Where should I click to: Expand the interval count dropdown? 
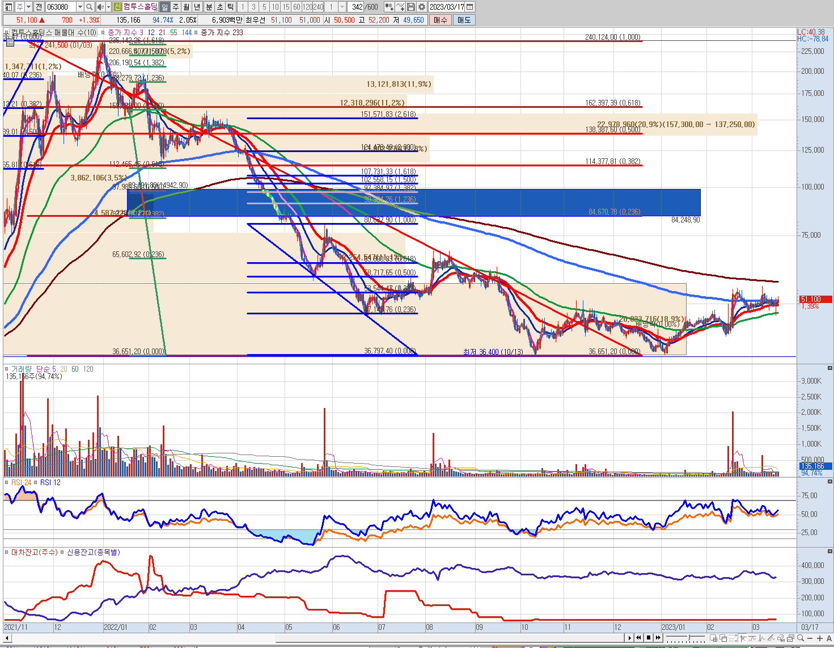[342, 7]
